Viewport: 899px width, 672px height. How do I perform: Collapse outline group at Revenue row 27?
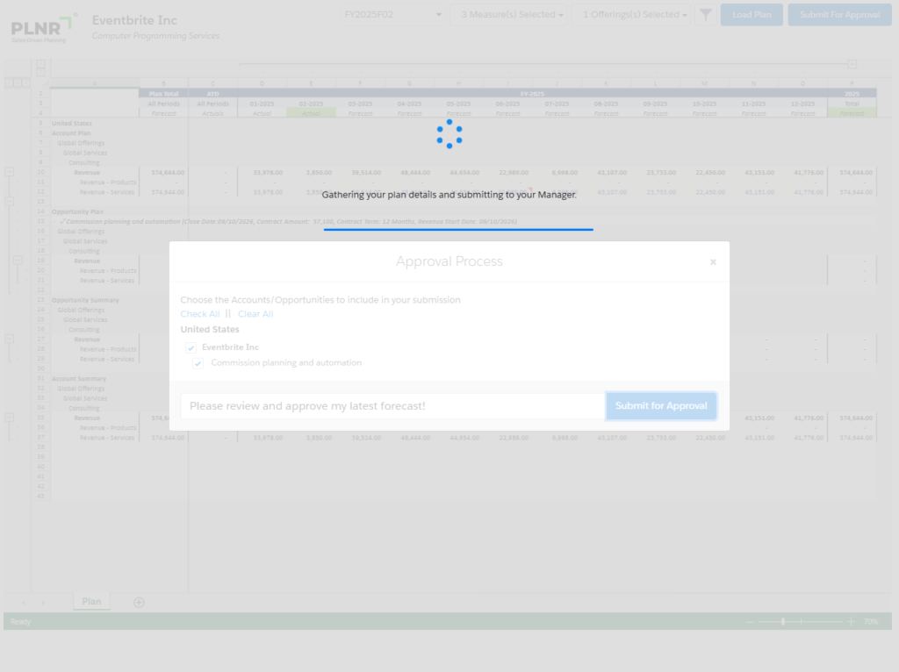pyautogui.click(x=9, y=339)
